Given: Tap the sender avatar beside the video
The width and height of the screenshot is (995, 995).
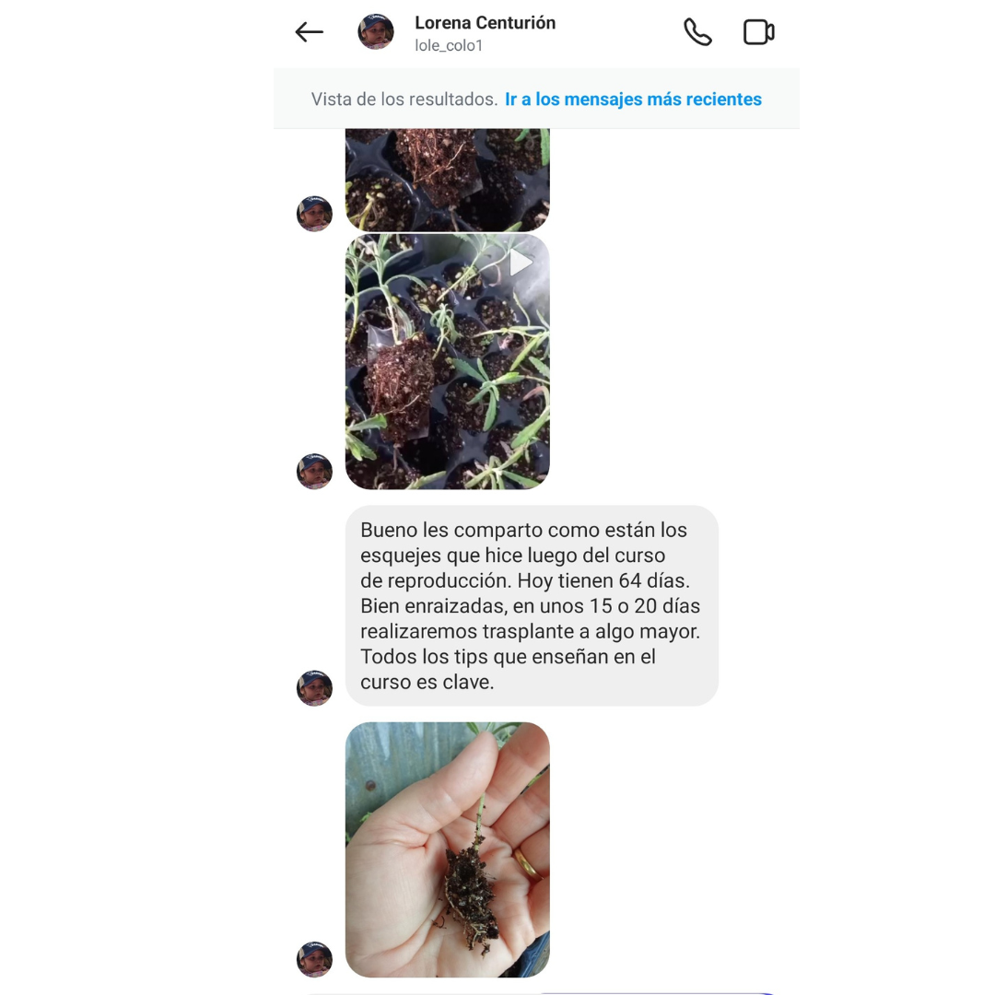Looking at the screenshot, I should point(315,472).
